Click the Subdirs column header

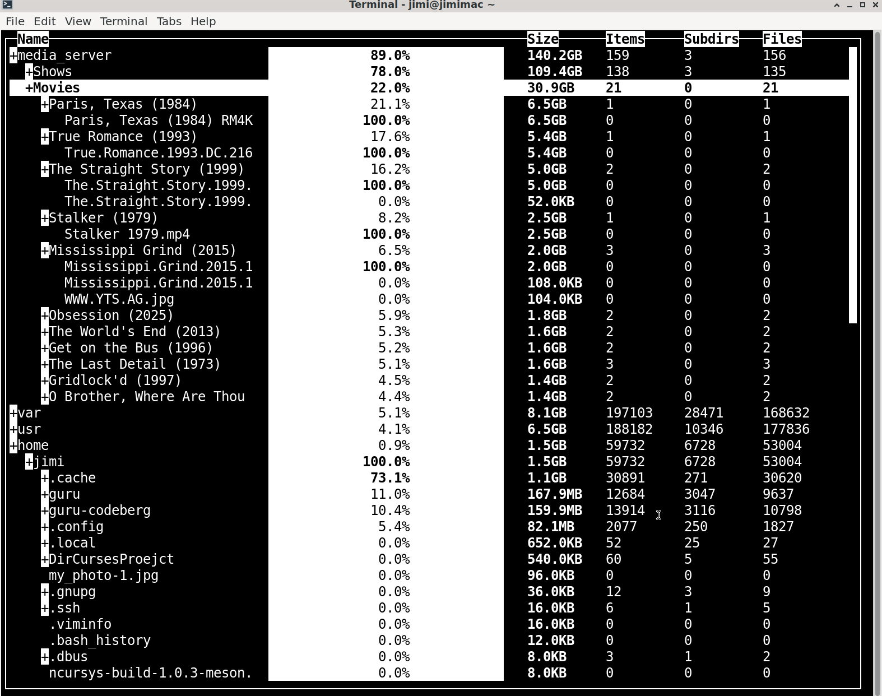712,39
